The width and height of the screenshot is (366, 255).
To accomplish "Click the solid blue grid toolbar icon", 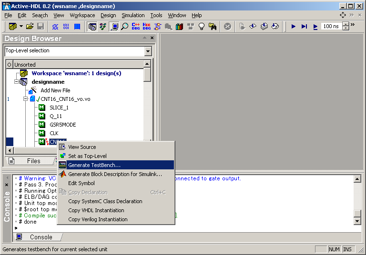I will click(77, 27).
